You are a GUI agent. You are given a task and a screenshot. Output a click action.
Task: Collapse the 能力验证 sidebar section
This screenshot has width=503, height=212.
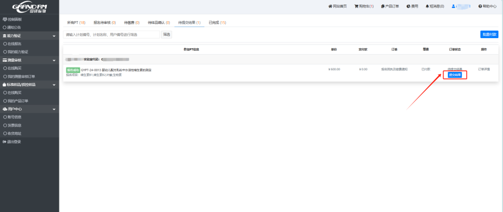click(x=54, y=36)
